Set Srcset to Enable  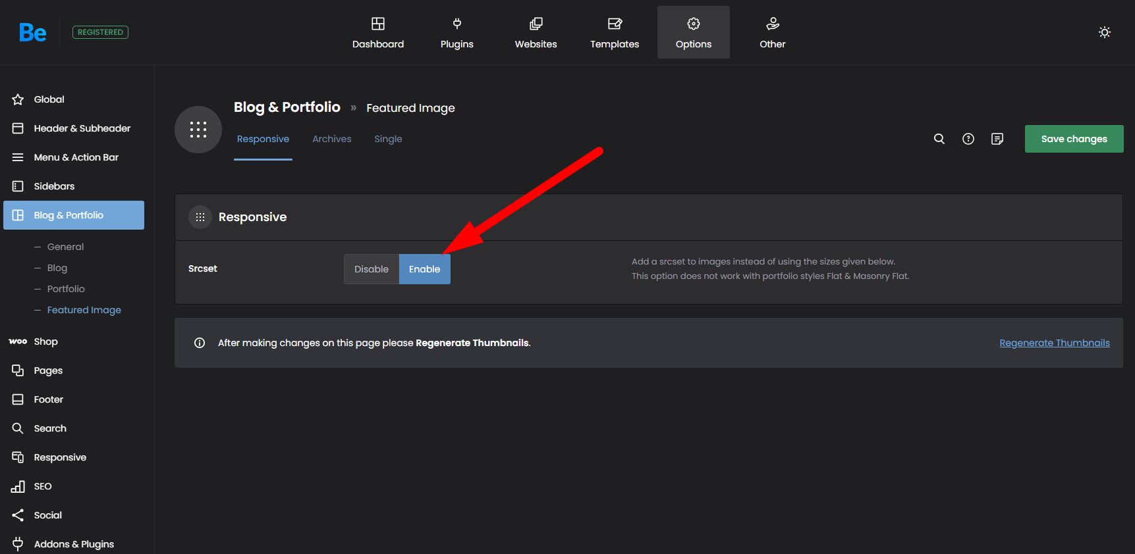pos(424,269)
